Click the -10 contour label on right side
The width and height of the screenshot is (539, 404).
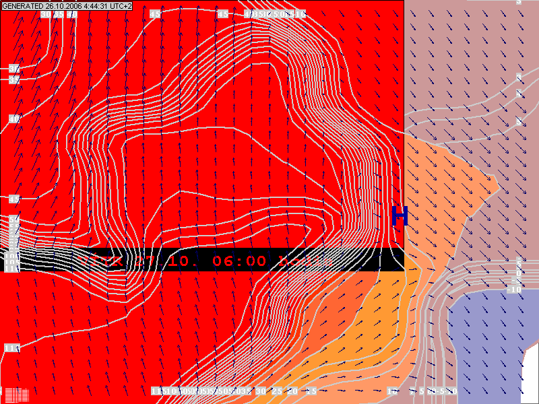pos(515,290)
